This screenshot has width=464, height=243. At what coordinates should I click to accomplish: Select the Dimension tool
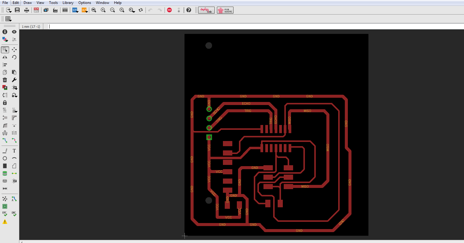(x=5, y=189)
